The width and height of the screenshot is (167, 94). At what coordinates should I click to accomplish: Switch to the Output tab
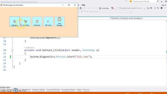[x=79, y=90]
